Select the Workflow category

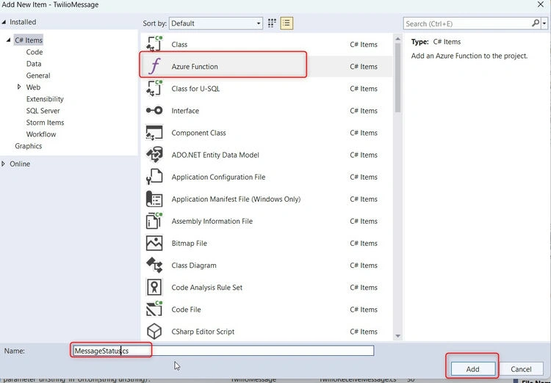point(40,134)
